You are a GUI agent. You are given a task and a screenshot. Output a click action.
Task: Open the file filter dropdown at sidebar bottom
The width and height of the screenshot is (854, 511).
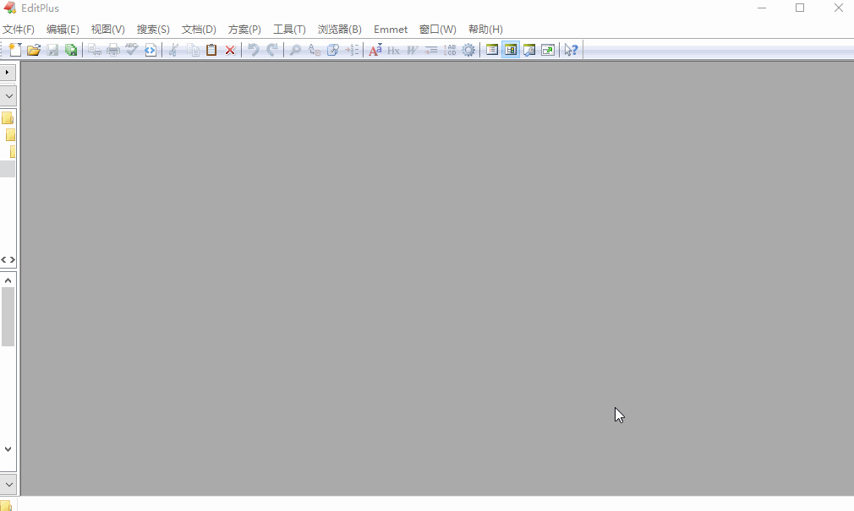(8, 484)
